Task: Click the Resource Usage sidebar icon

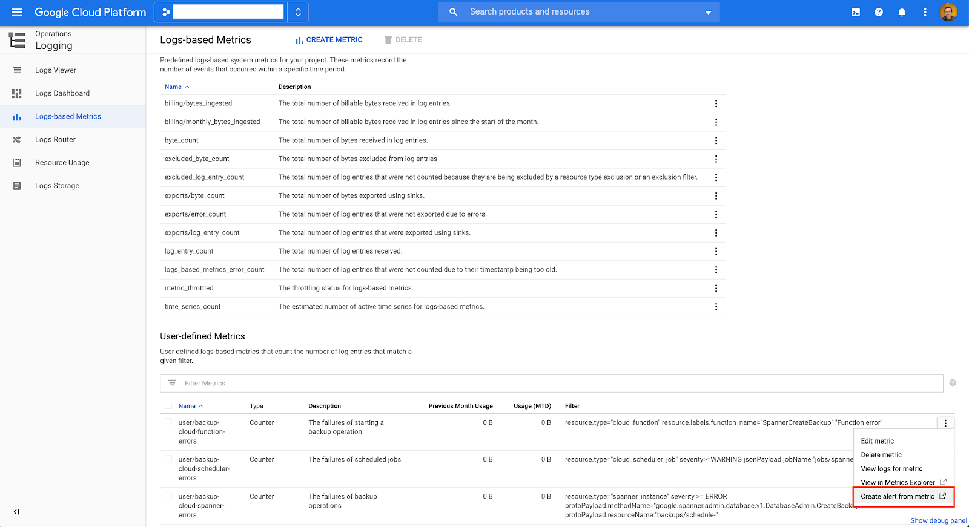Action: coord(17,163)
